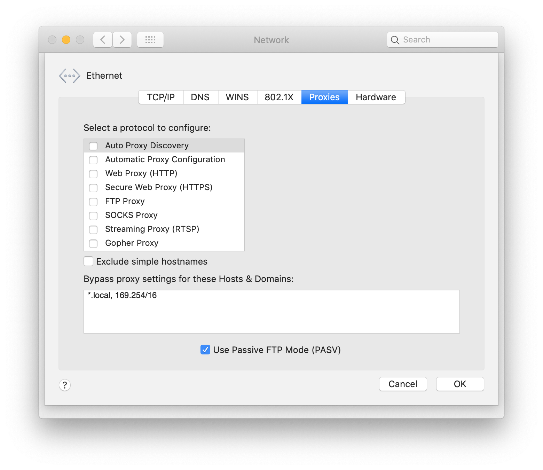Image resolution: width=543 pixels, height=470 pixels.
Task: Select the FTP Proxy row label
Action: click(125, 201)
